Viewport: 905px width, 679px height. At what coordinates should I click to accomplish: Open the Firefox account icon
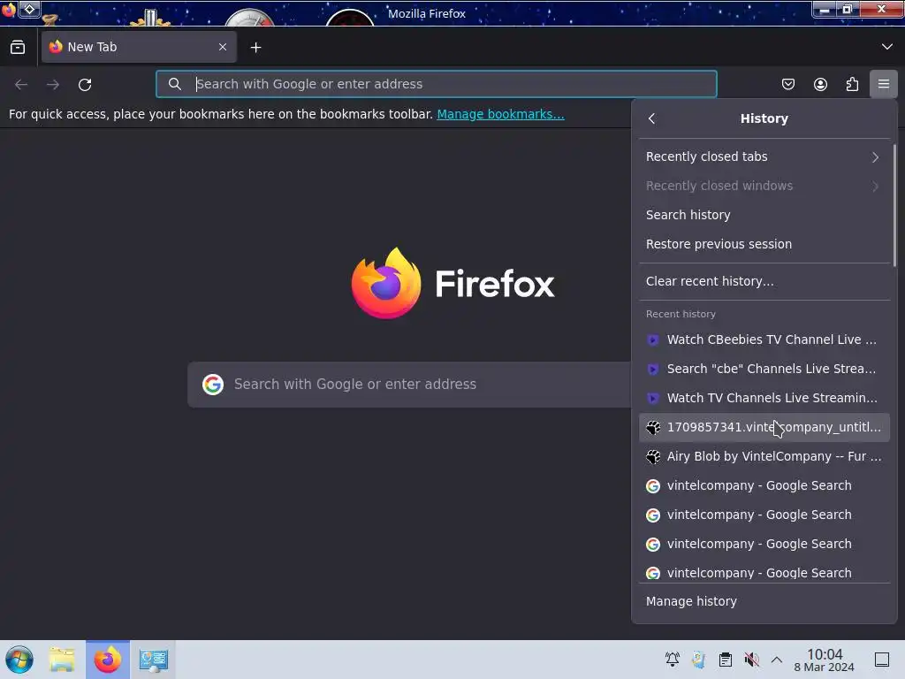tap(820, 84)
